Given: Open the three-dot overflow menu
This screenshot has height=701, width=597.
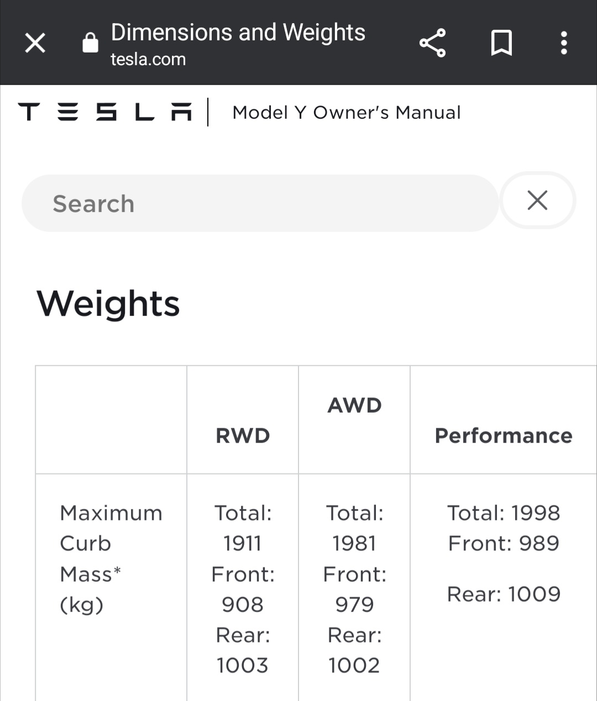Looking at the screenshot, I should click(x=564, y=43).
